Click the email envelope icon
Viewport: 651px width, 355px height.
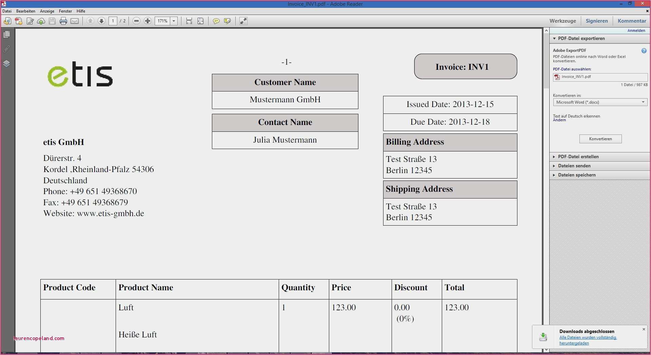click(x=75, y=21)
